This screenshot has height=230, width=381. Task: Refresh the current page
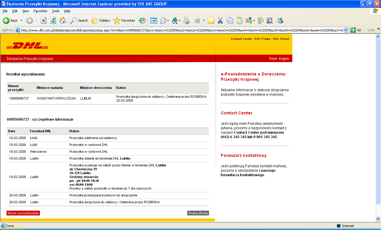[53, 21]
